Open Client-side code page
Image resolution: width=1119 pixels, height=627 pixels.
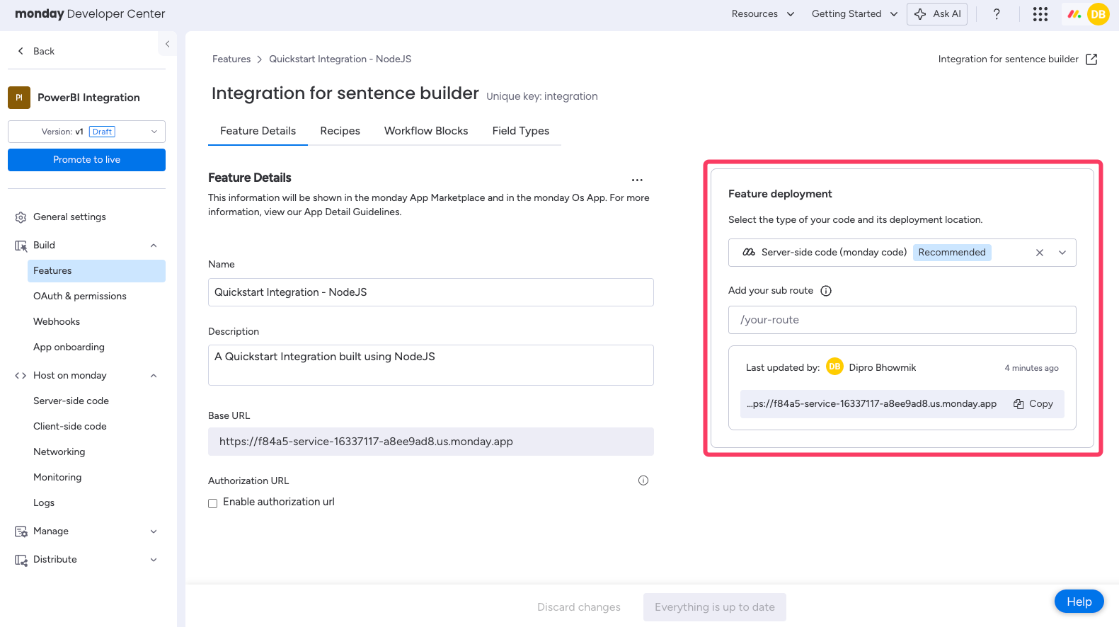70,427
